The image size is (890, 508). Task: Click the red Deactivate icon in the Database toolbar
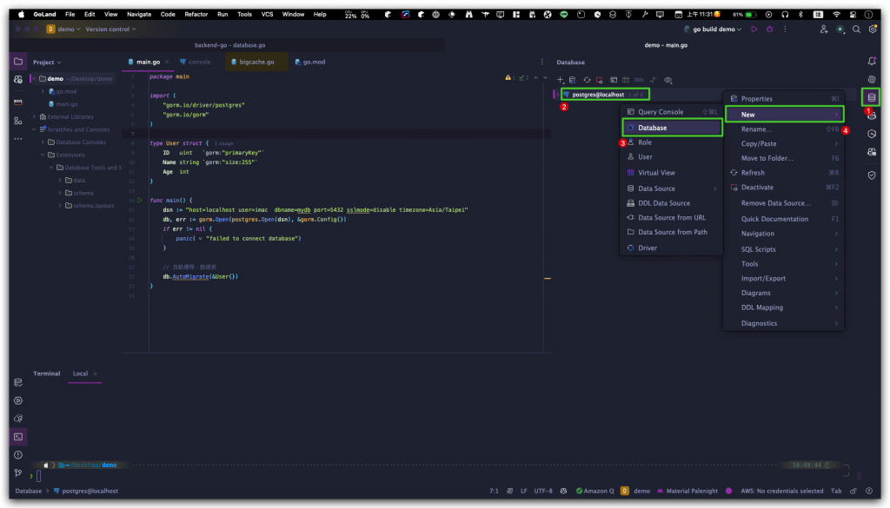(x=600, y=80)
